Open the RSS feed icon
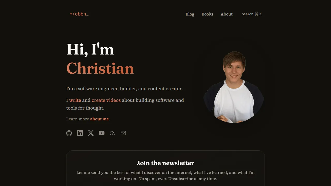 tap(112, 133)
